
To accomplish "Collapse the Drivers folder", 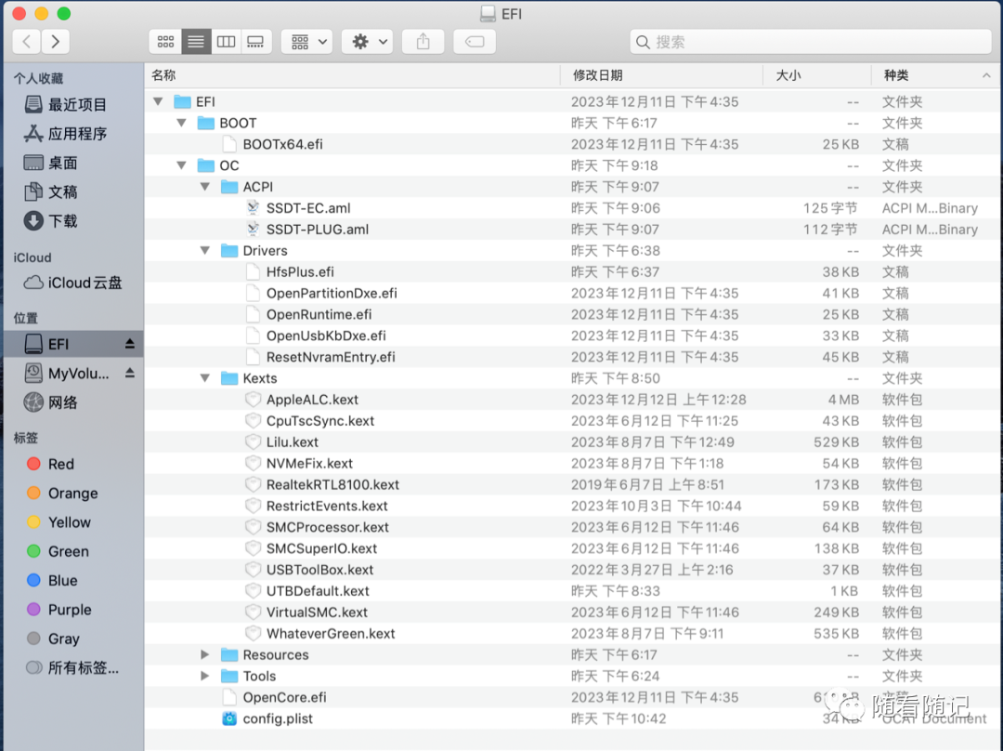I will pyautogui.click(x=205, y=250).
